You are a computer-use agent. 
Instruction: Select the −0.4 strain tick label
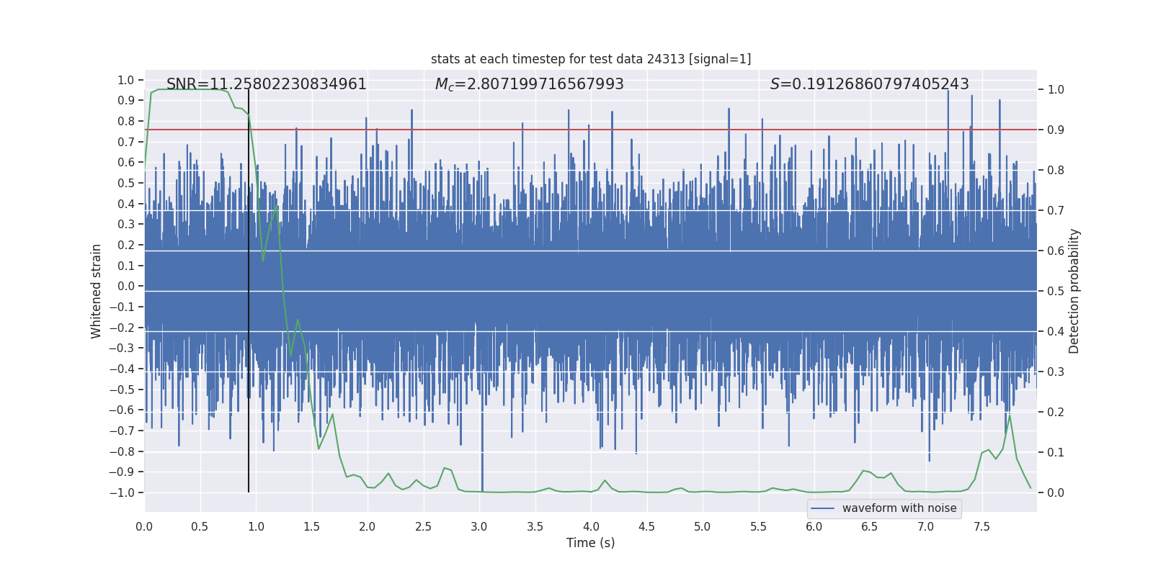122,369
